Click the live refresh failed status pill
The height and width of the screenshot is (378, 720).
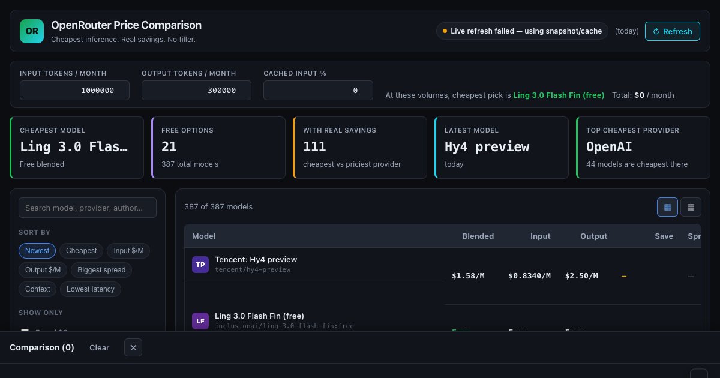point(522,31)
